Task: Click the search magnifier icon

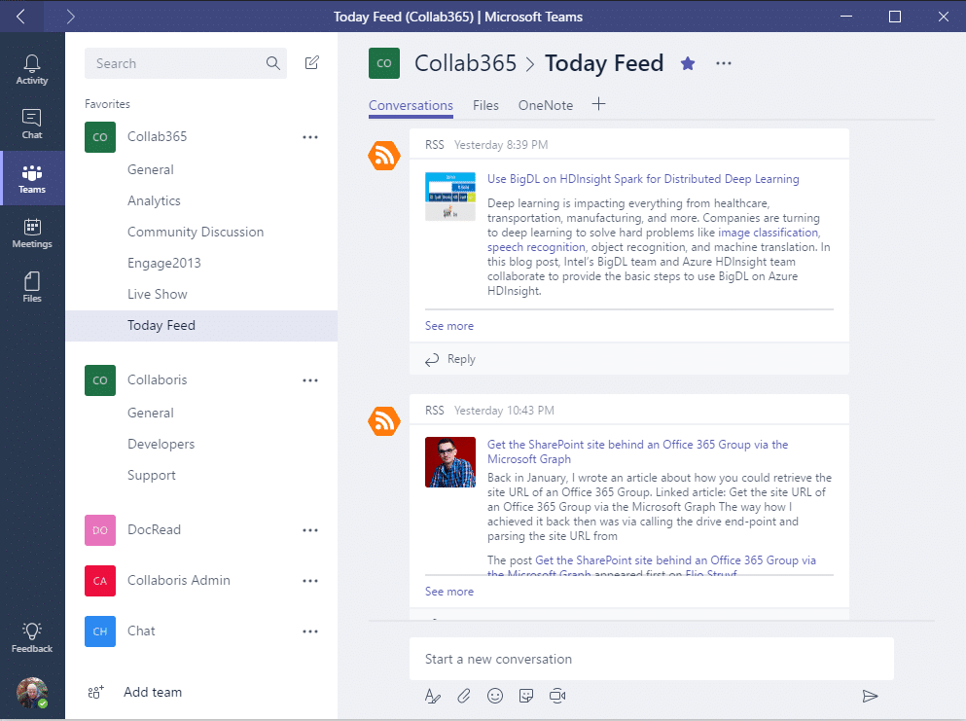Action: (x=273, y=63)
